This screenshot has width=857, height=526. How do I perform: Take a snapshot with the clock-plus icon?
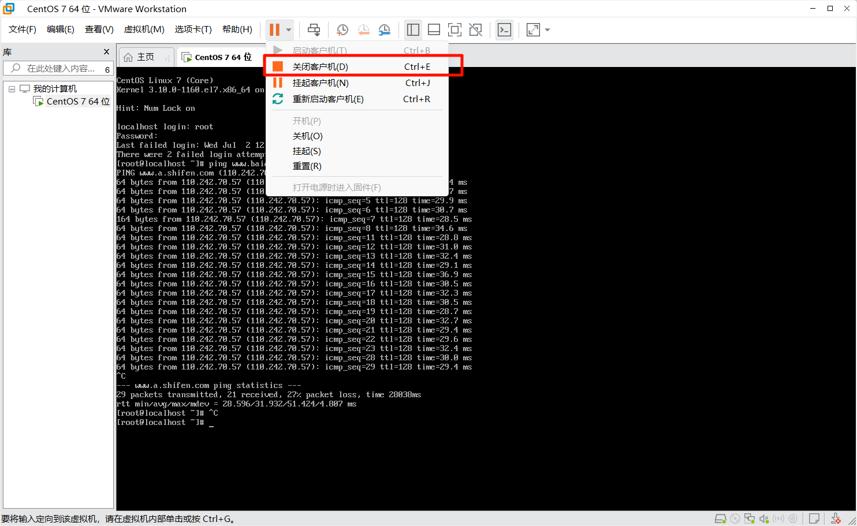[x=342, y=30]
